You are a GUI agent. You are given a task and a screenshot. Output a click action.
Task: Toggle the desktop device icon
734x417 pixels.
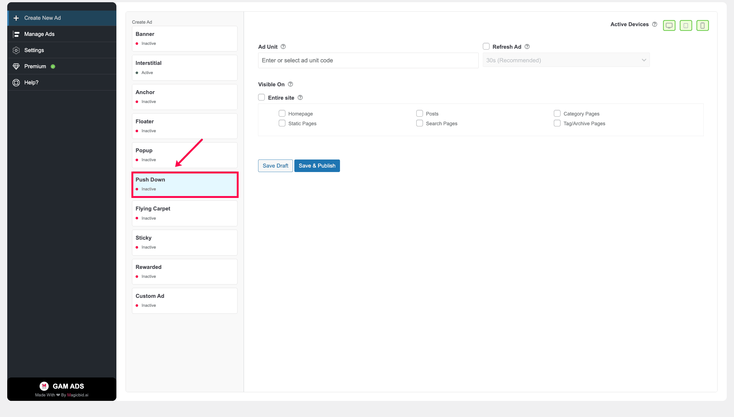[x=669, y=26]
